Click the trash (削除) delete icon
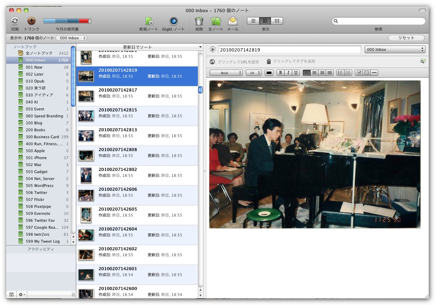The width and height of the screenshot is (435, 305). point(199,21)
